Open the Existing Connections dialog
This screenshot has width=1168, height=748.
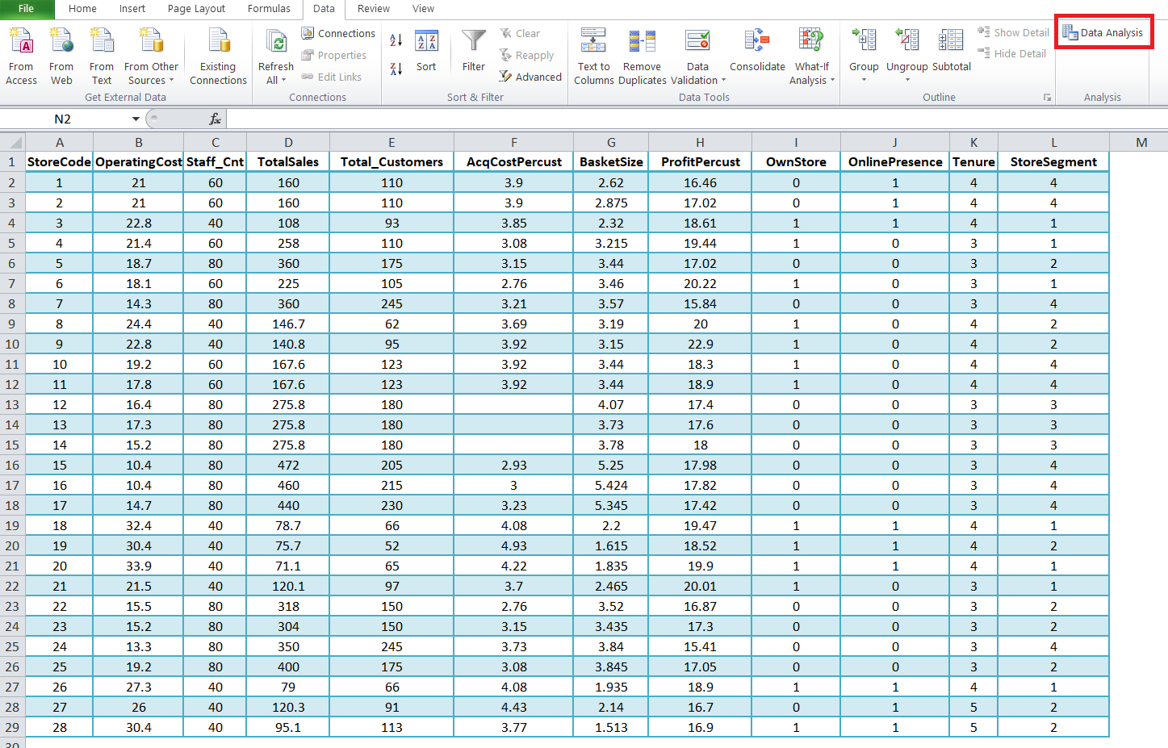218,56
